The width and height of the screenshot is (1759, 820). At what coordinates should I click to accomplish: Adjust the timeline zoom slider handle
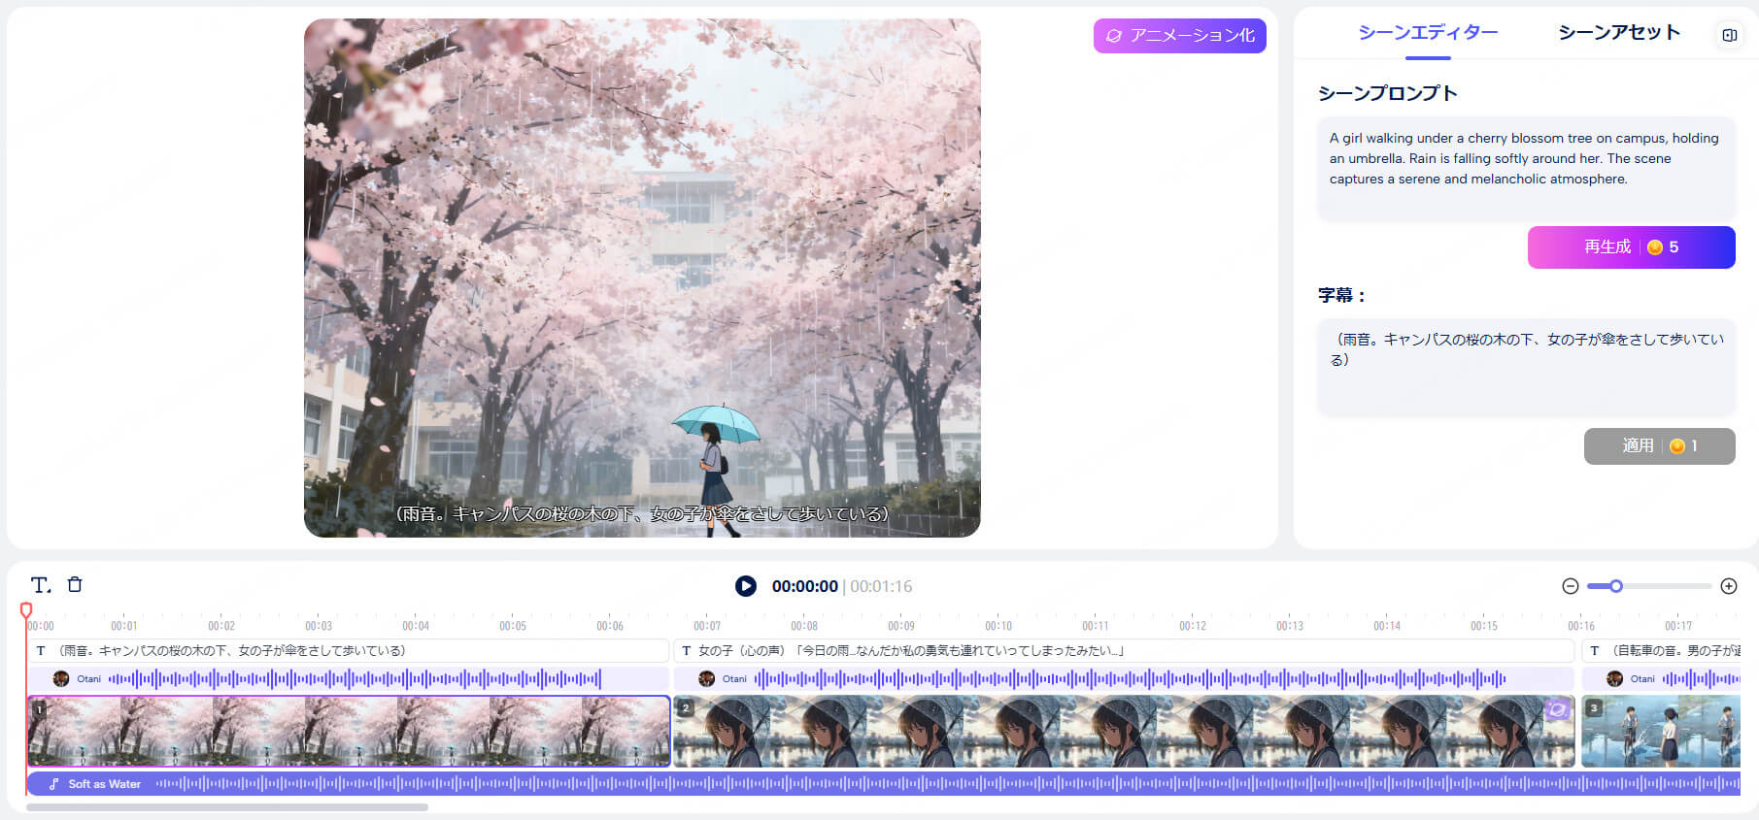(1615, 586)
